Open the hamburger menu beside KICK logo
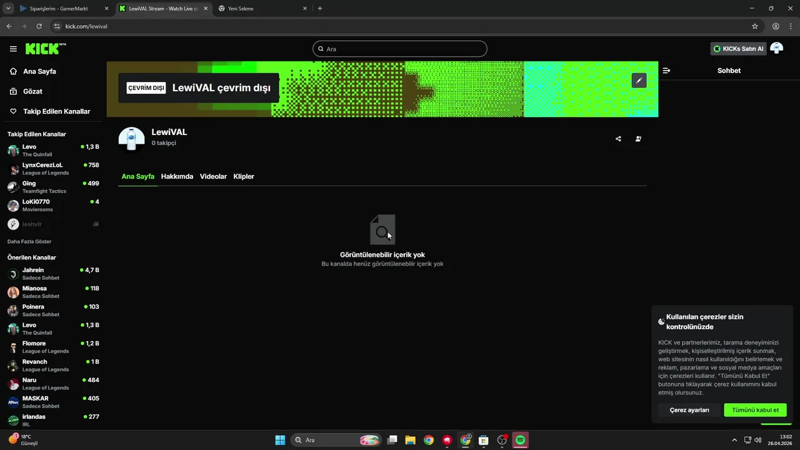The width and height of the screenshot is (800, 450). (13, 49)
